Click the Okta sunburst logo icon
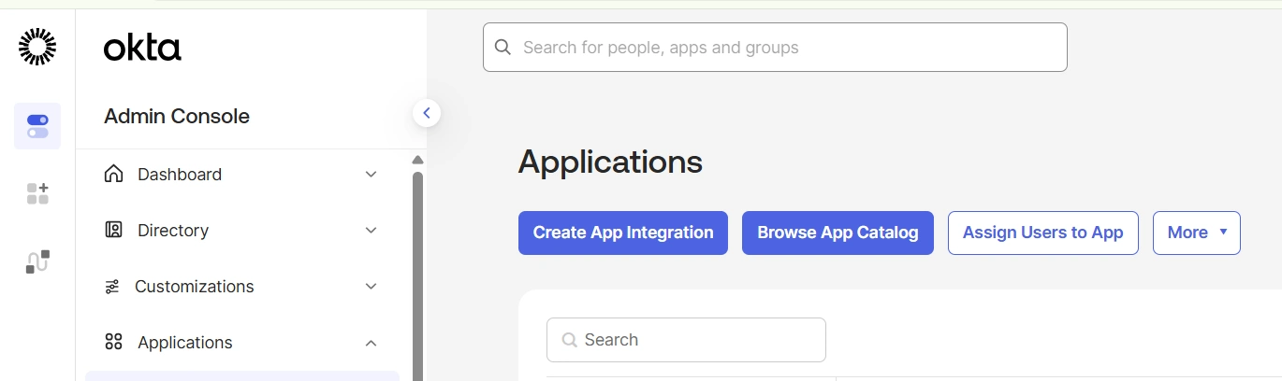 click(37, 47)
